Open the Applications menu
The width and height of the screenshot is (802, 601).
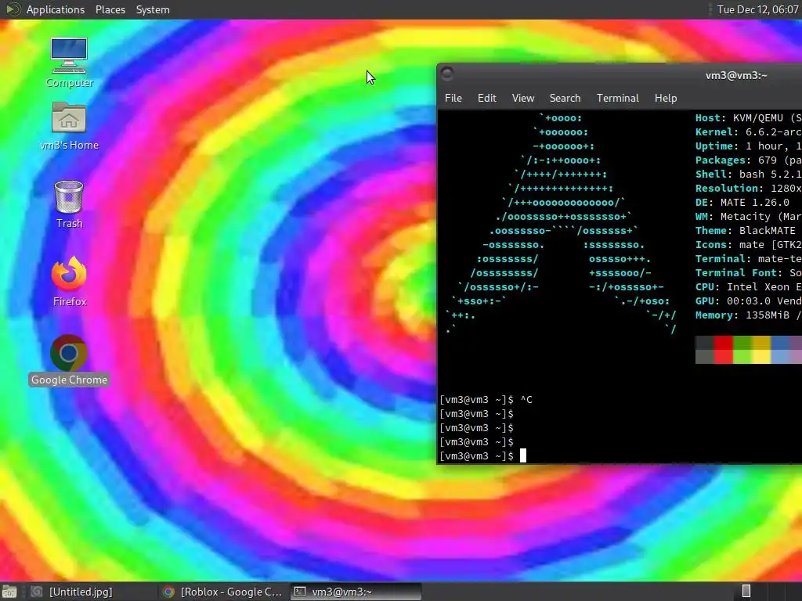pyautogui.click(x=56, y=9)
